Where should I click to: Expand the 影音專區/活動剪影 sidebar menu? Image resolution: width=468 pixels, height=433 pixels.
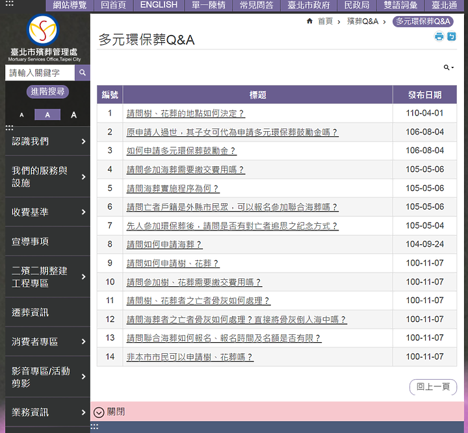[x=47, y=377]
